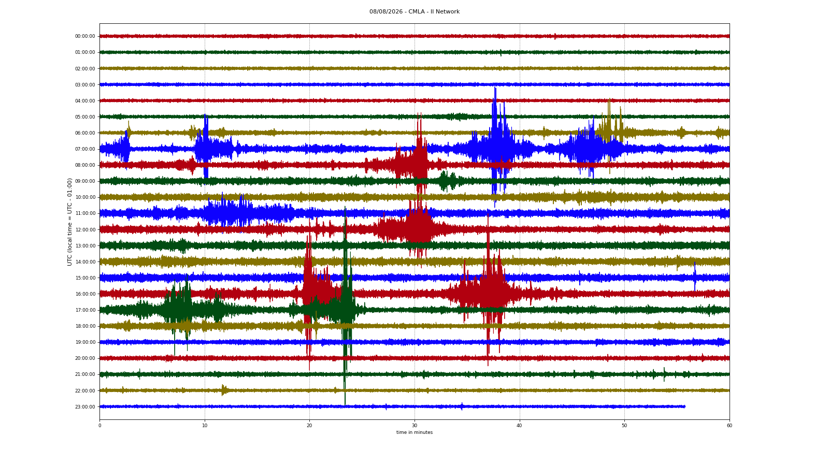Select the 19:00:00 row label
This screenshot has width=829, height=466.
pos(85,342)
